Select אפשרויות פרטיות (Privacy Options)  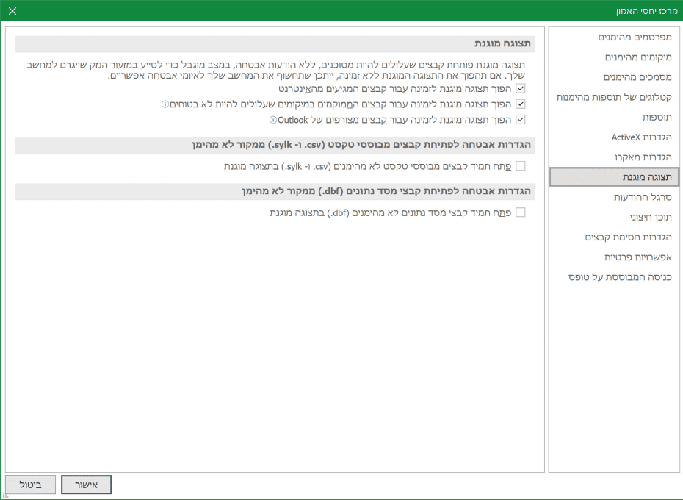tap(614, 257)
